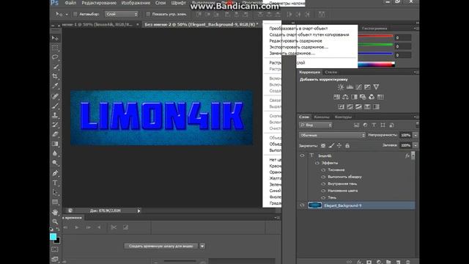469x264 pixels.
Task: Select the Gradient tool
Action: click(x=55, y=144)
